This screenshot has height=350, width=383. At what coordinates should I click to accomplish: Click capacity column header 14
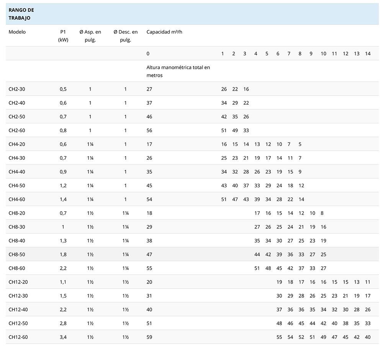pos(368,53)
